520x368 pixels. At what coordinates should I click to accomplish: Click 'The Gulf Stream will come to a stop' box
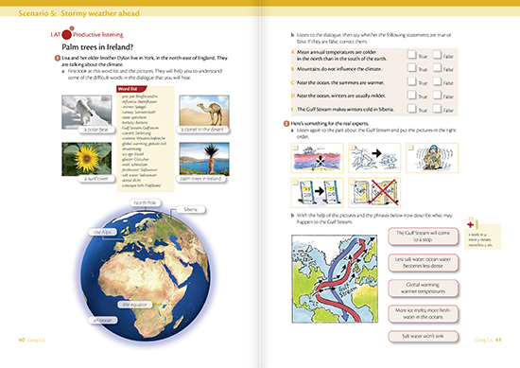(423, 237)
